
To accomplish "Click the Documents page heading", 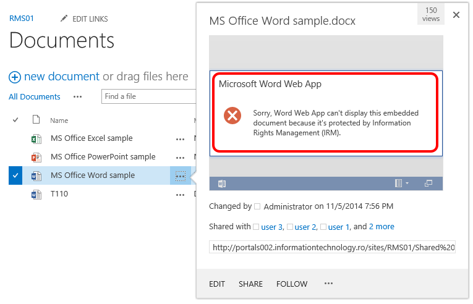I will tap(62, 40).
